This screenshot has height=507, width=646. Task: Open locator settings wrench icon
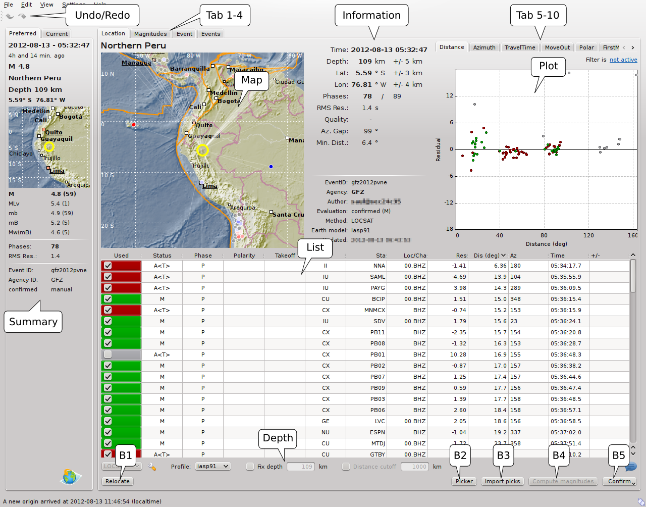(x=152, y=467)
